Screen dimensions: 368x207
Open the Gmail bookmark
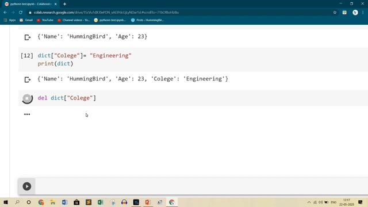(x=26, y=20)
